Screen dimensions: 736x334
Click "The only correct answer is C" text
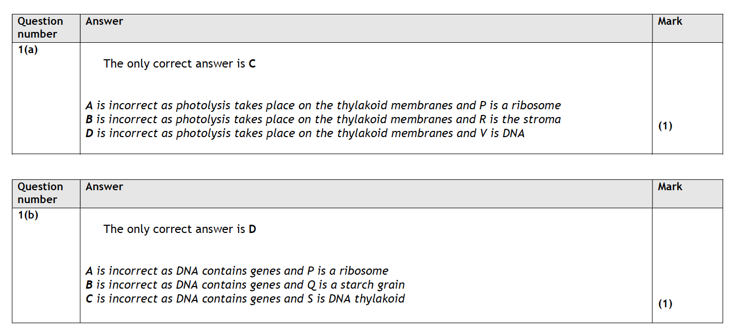pyautogui.click(x=179, y=64)
